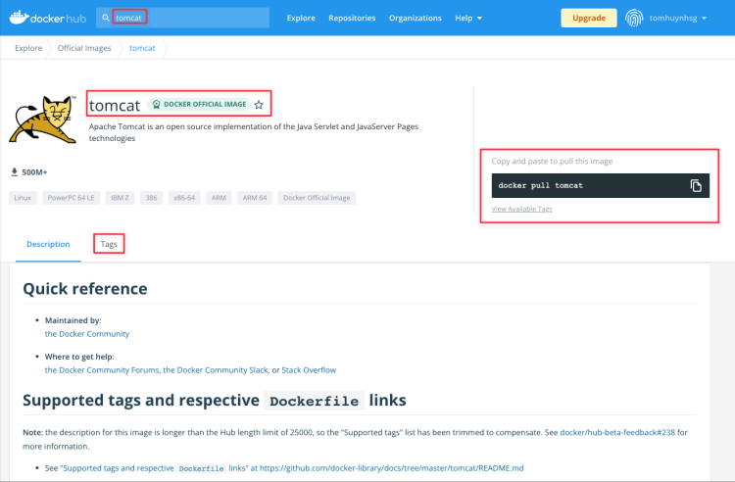Open the View Available Tags link

[x=521, y=209]
